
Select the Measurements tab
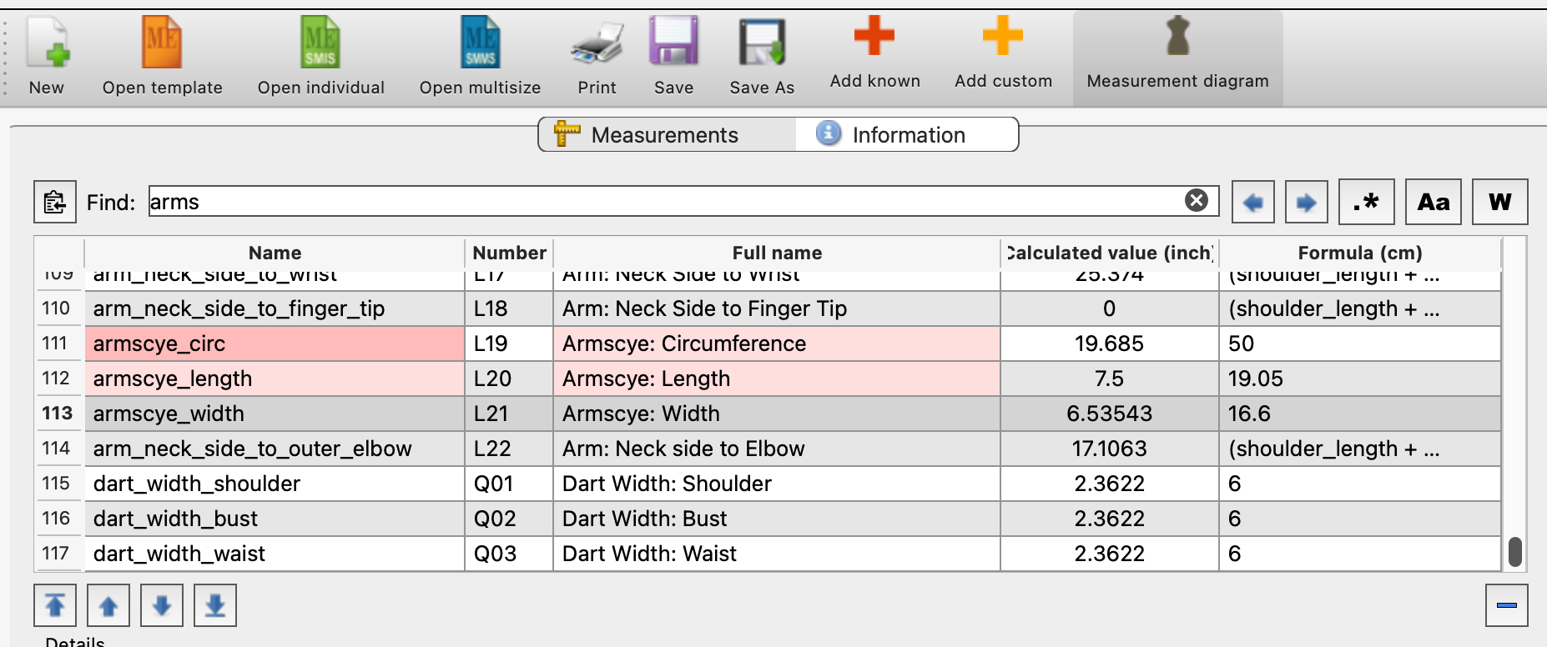pos(666,135)
